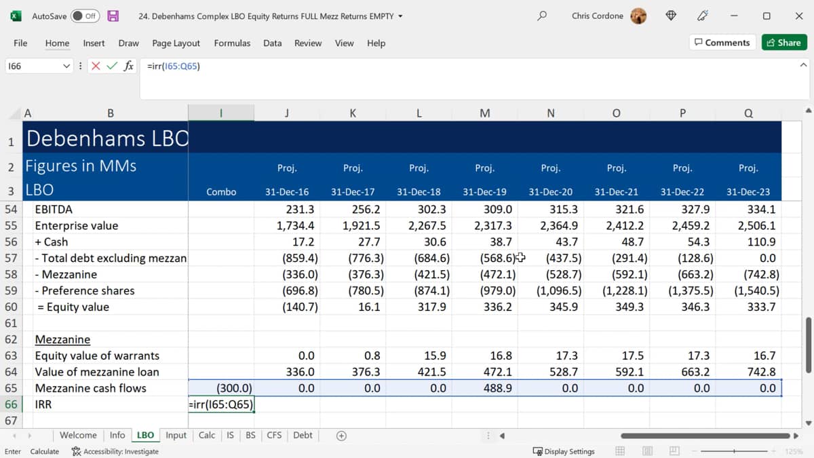The width and height of the screenshot is (814, 458).
Task: Open the Debt sheet tab
Action: coord(303,436)
